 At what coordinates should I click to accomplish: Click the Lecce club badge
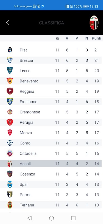10,71
